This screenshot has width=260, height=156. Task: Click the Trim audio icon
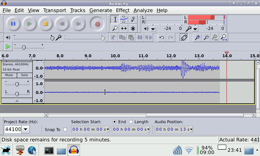click(140, 38)
